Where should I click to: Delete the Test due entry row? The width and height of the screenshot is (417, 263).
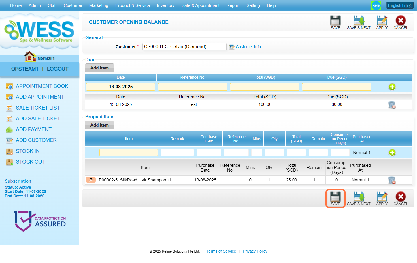pyautogui.click(x=392, y=105)
